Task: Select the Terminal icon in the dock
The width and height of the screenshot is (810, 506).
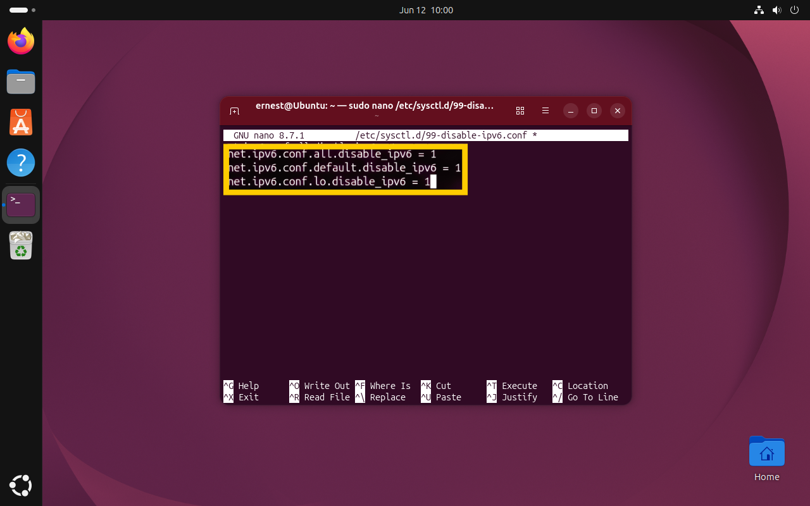Action: pos(21,205)
